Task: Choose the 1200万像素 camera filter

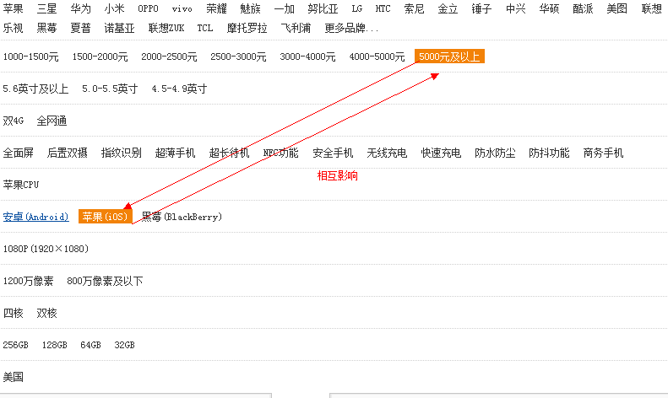Action: point(28,281)
